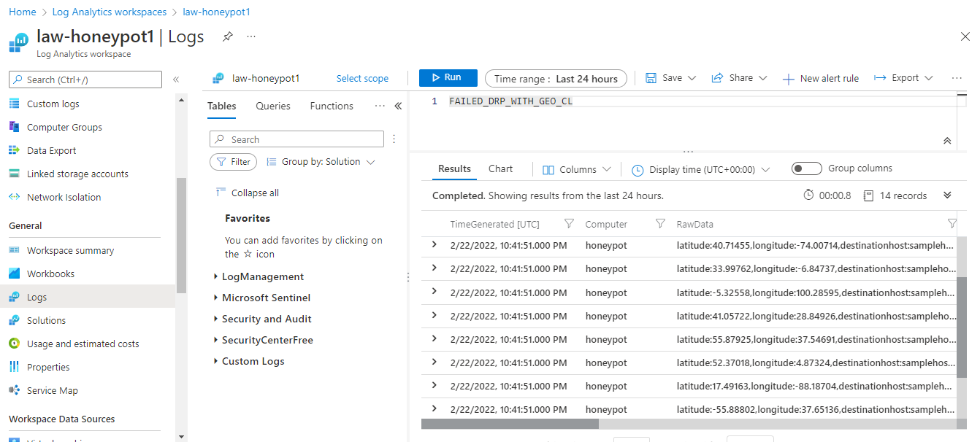Open the Group by: Solution dropdown

pos(321,162)
